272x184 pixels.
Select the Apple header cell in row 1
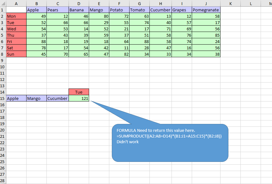[36, 10]
